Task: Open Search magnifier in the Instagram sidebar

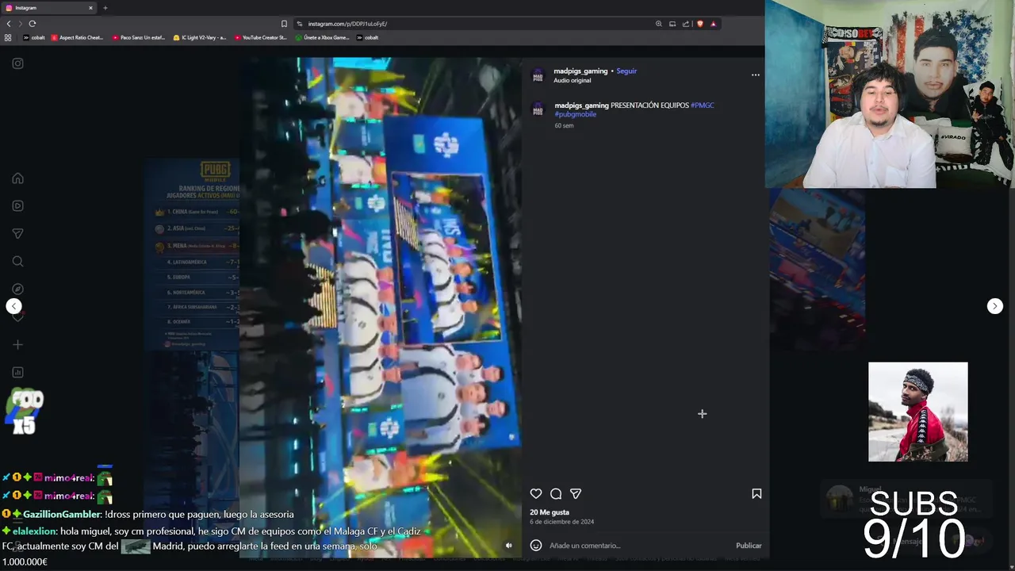Action: click(17, 262)
